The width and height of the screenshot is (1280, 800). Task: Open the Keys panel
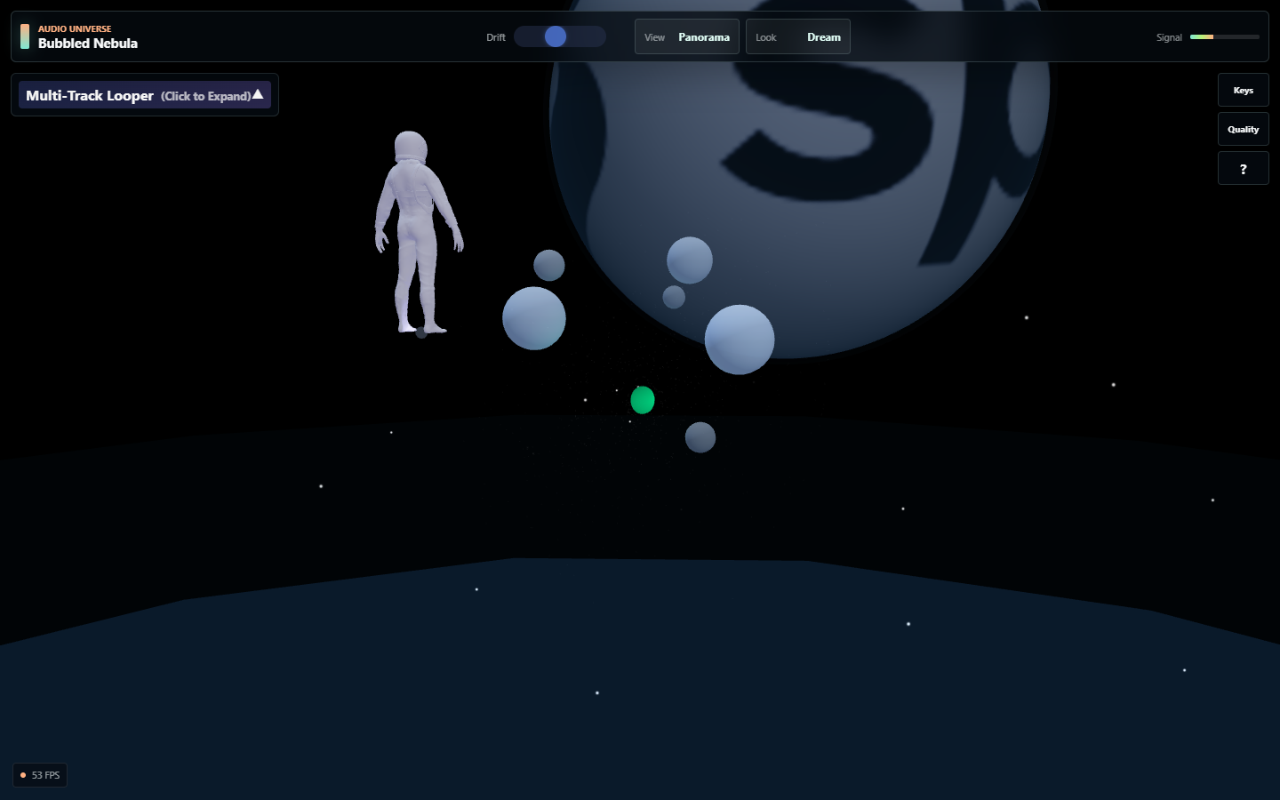point(1243,90)
